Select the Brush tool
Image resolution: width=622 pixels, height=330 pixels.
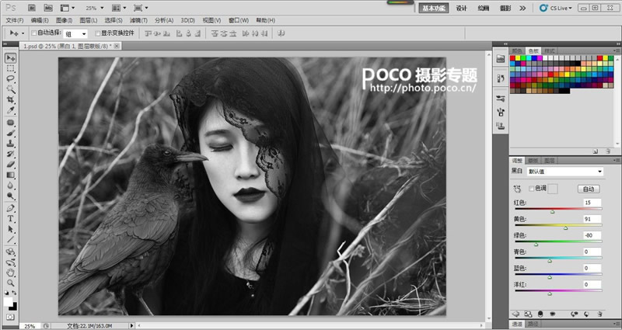10,133
